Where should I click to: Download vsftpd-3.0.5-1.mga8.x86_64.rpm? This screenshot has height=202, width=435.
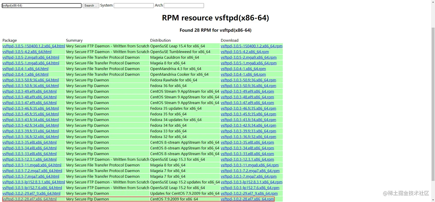[249, 63]
